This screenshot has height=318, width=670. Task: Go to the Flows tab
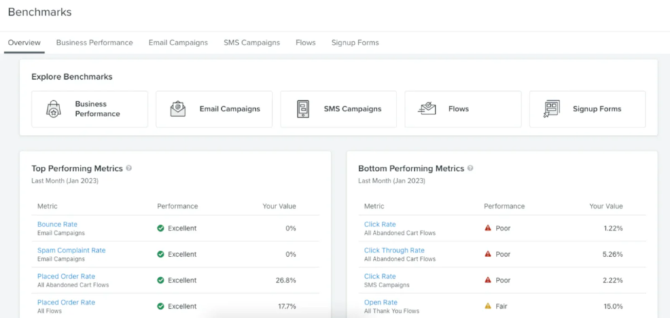[306, 43]
